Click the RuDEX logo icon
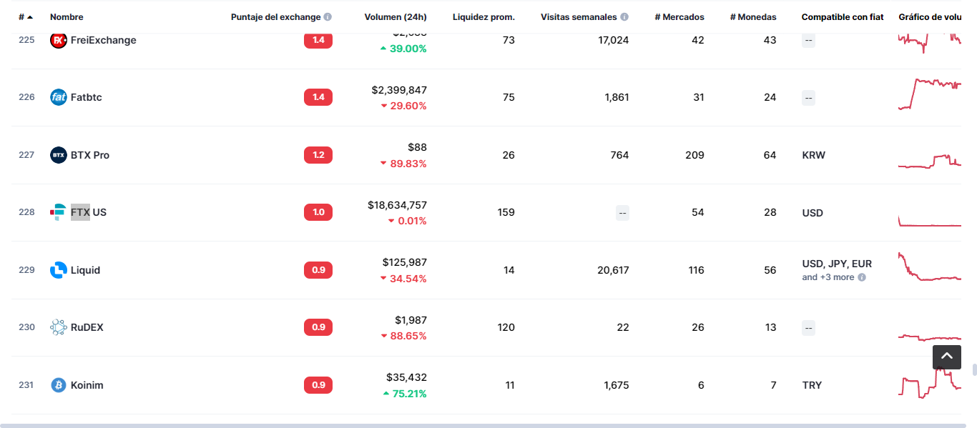 click(x=59, y=327)
